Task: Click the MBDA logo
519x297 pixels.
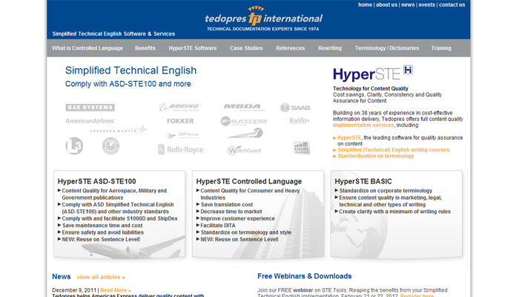Action: [244, 107]
